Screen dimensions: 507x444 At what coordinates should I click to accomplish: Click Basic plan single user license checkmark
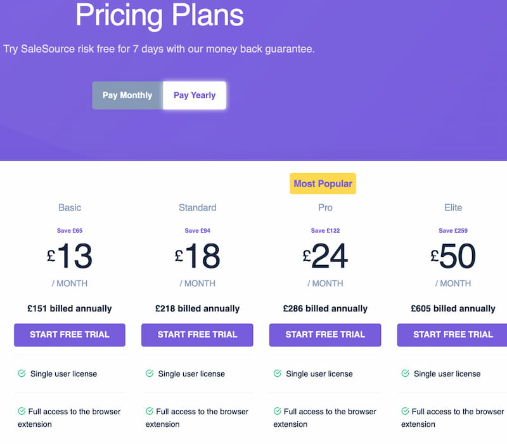pyautogui.click(x=22, y=374)
